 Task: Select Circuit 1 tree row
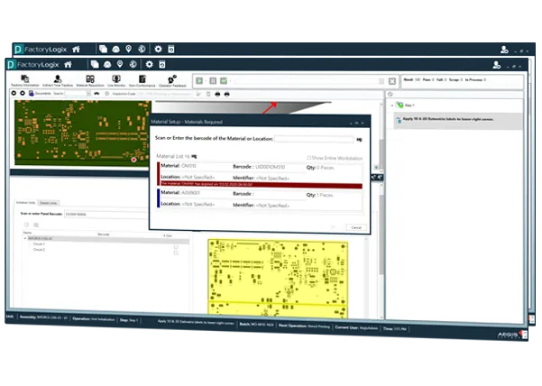tap(39, 244)
